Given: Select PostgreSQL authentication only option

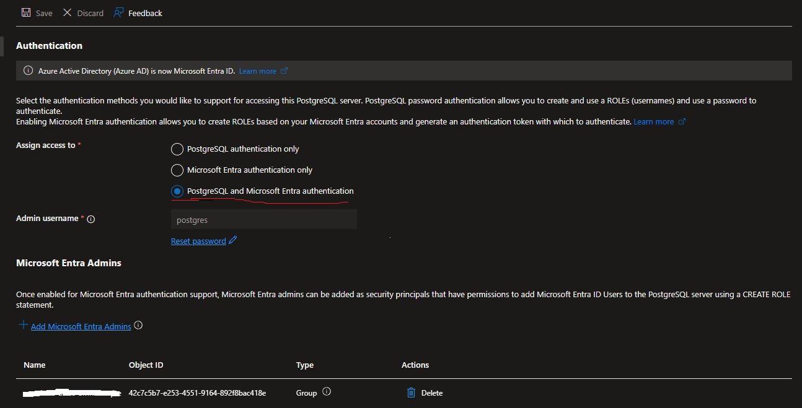Looking at the screenshot, I should click(177, 149).
